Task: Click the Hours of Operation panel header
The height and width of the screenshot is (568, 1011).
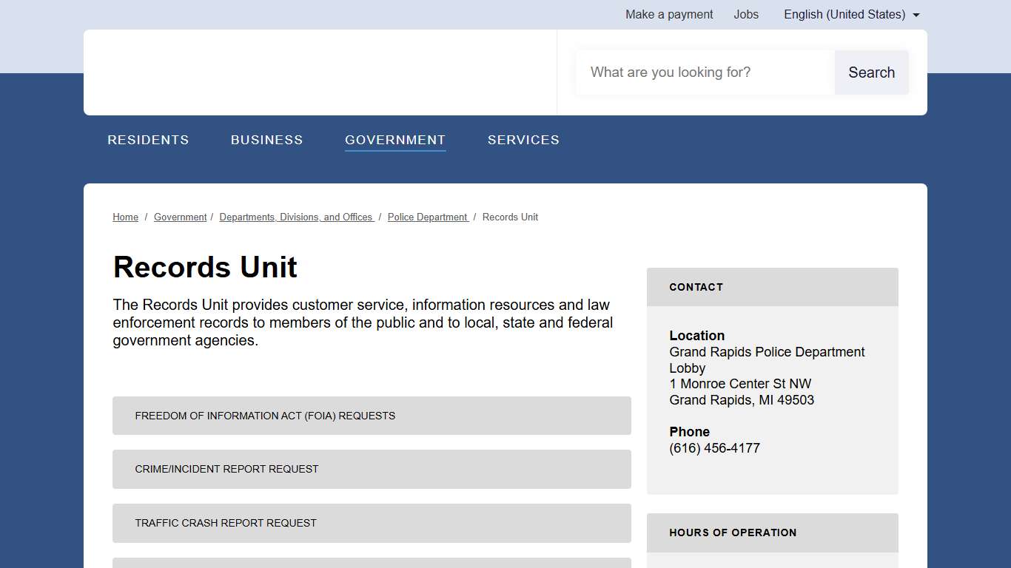Action: point(772,532)
